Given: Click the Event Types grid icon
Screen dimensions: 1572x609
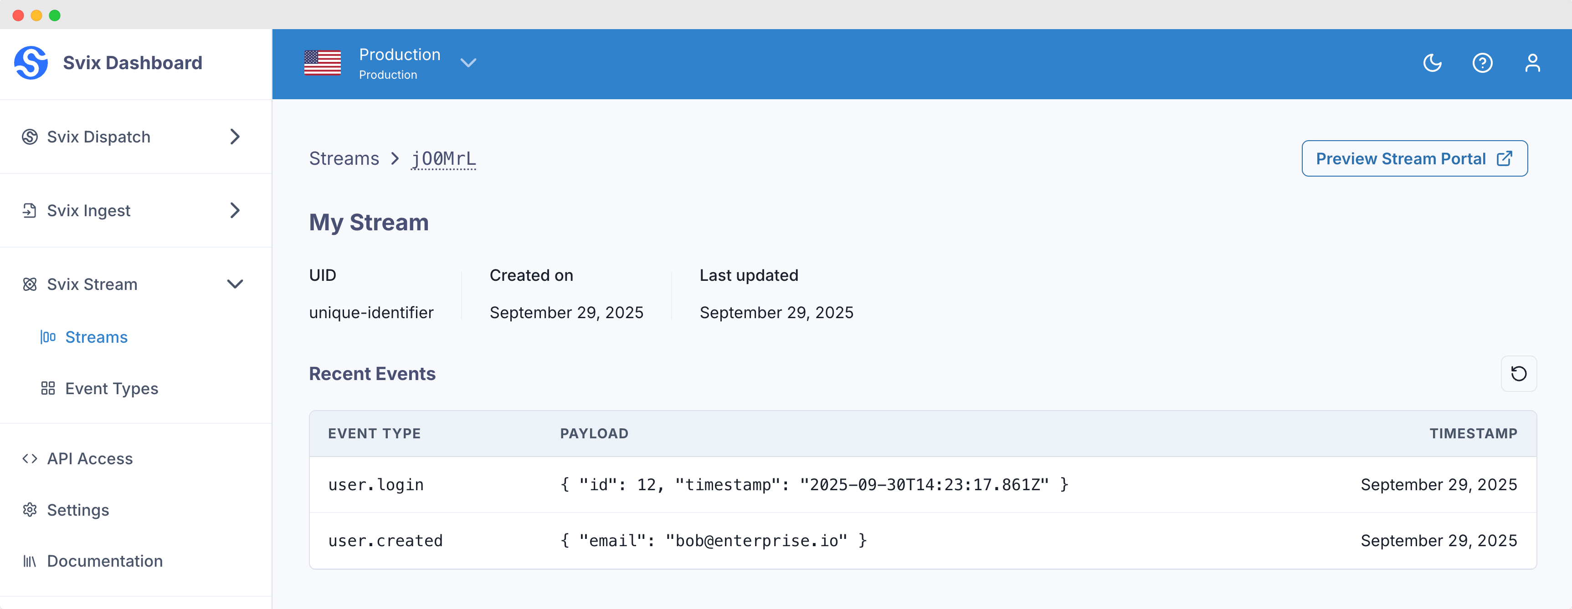Looking at the screenshot, I should pyautogui.click(x=47, y=388).
